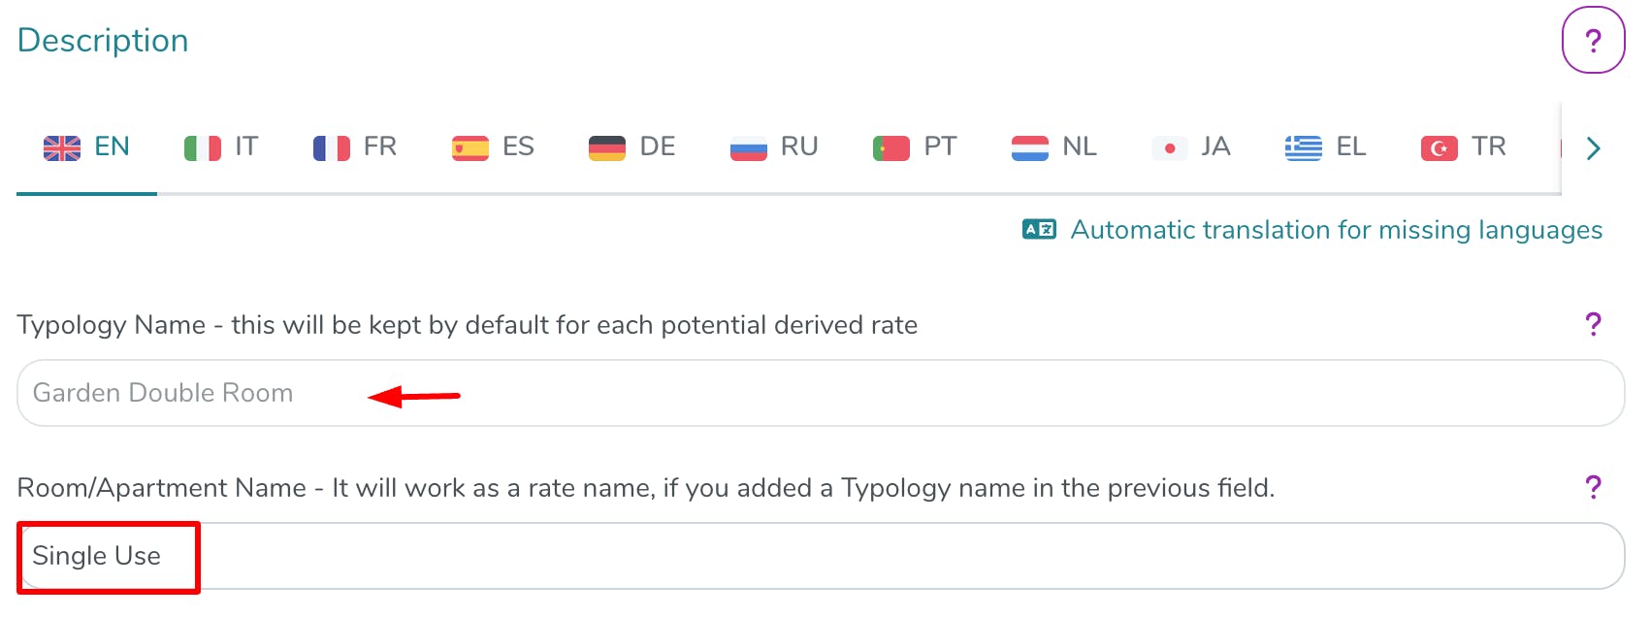The width and height of the screenshot is (1651, 617).
Task: Switch to the FR language tab
Action: (x=355, y=147)
